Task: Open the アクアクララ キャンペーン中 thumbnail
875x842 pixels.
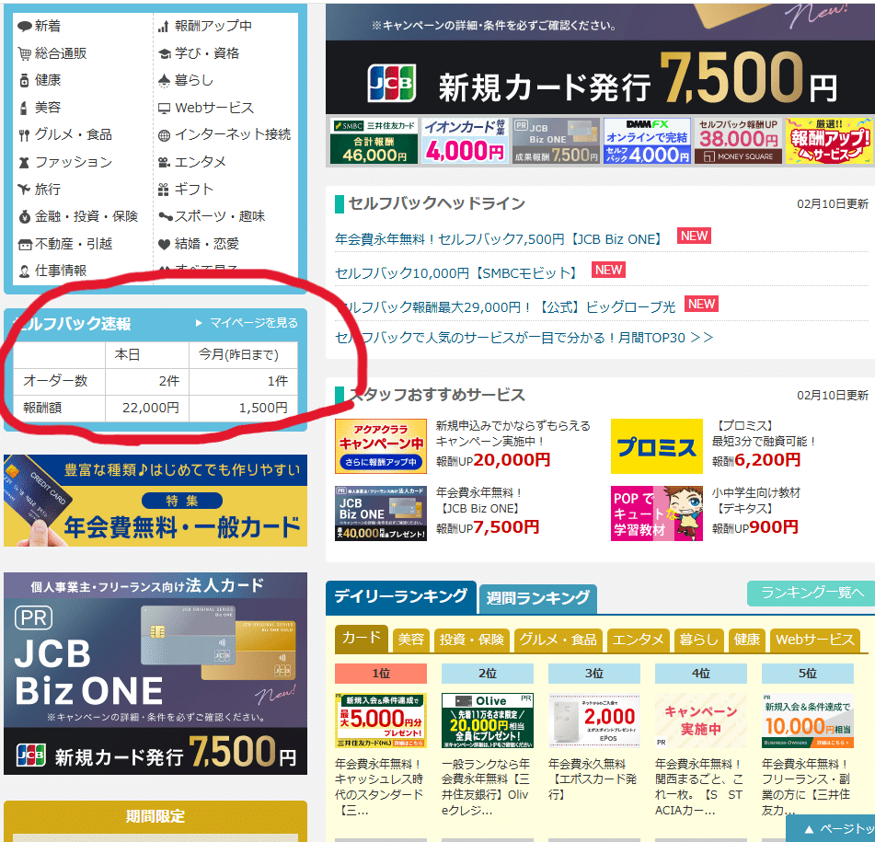Action: point(381,446)
